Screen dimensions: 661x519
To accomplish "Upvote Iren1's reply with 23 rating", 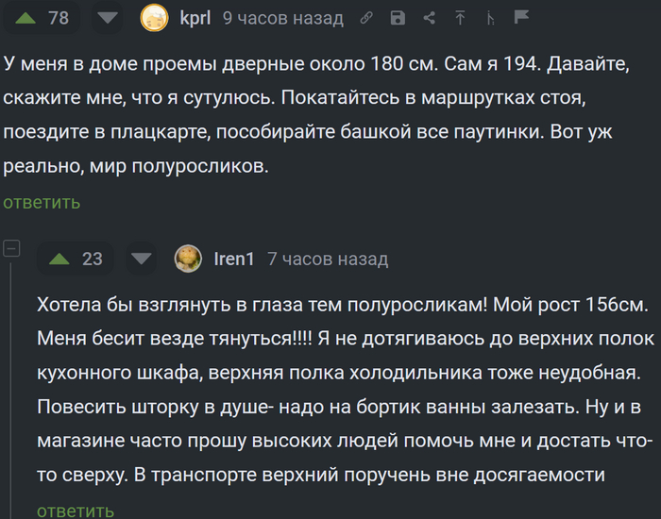I will point(59,259).
